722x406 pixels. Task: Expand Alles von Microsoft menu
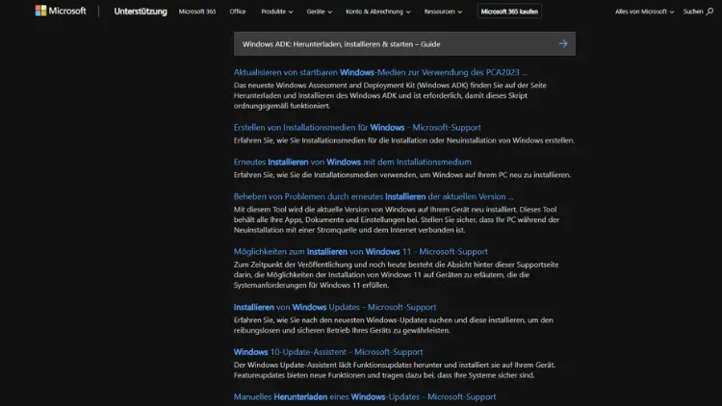(x=644, y=12)
